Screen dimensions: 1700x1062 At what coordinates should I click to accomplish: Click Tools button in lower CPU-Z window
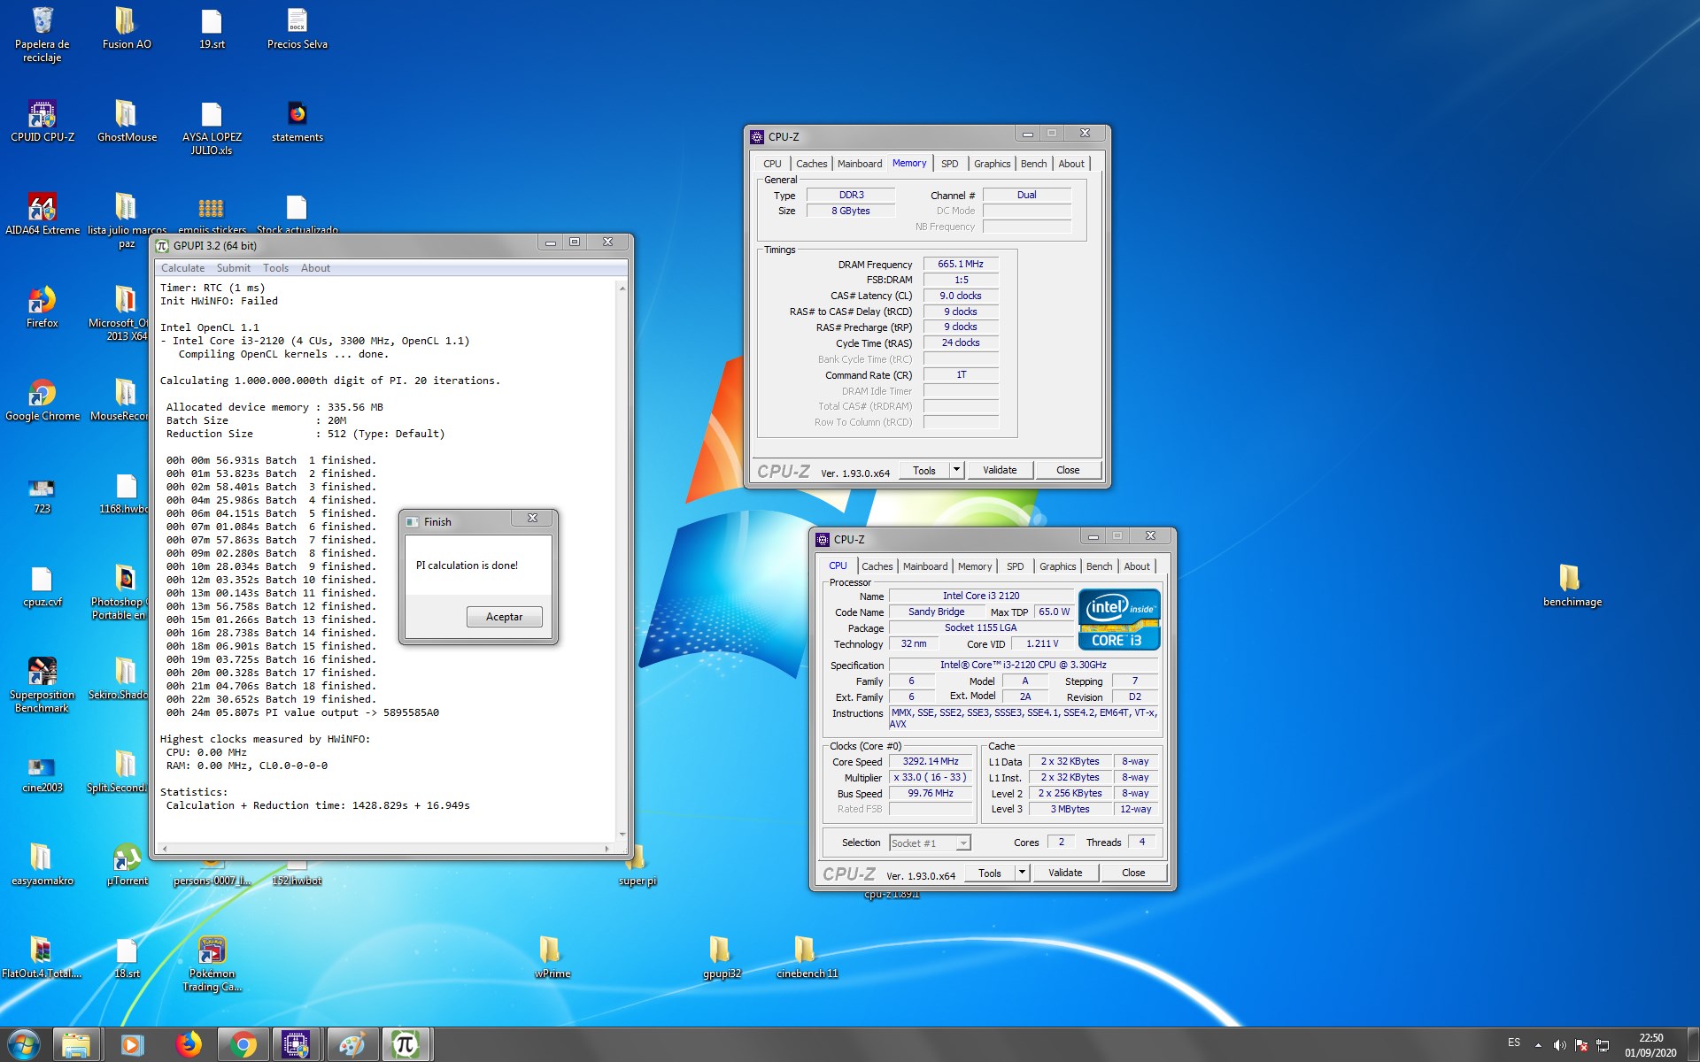pyautogui.click(x=990, y=873)
